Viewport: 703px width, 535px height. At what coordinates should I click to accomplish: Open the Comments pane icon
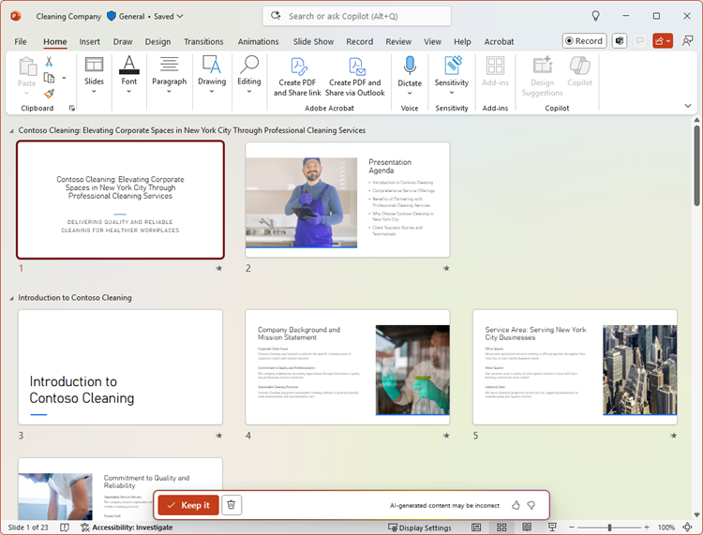(640, 41)
